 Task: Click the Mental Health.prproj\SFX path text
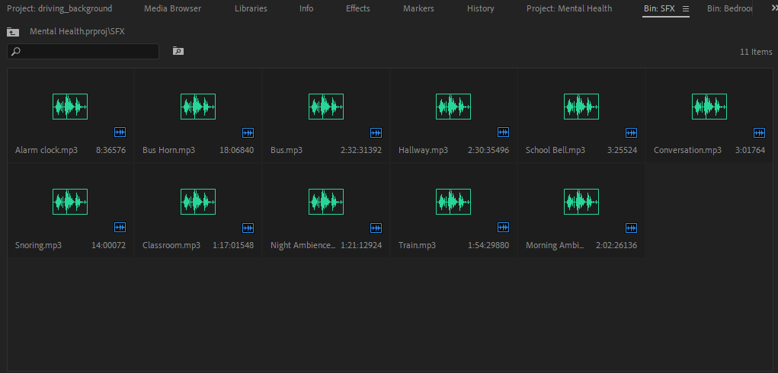(78, 32)
